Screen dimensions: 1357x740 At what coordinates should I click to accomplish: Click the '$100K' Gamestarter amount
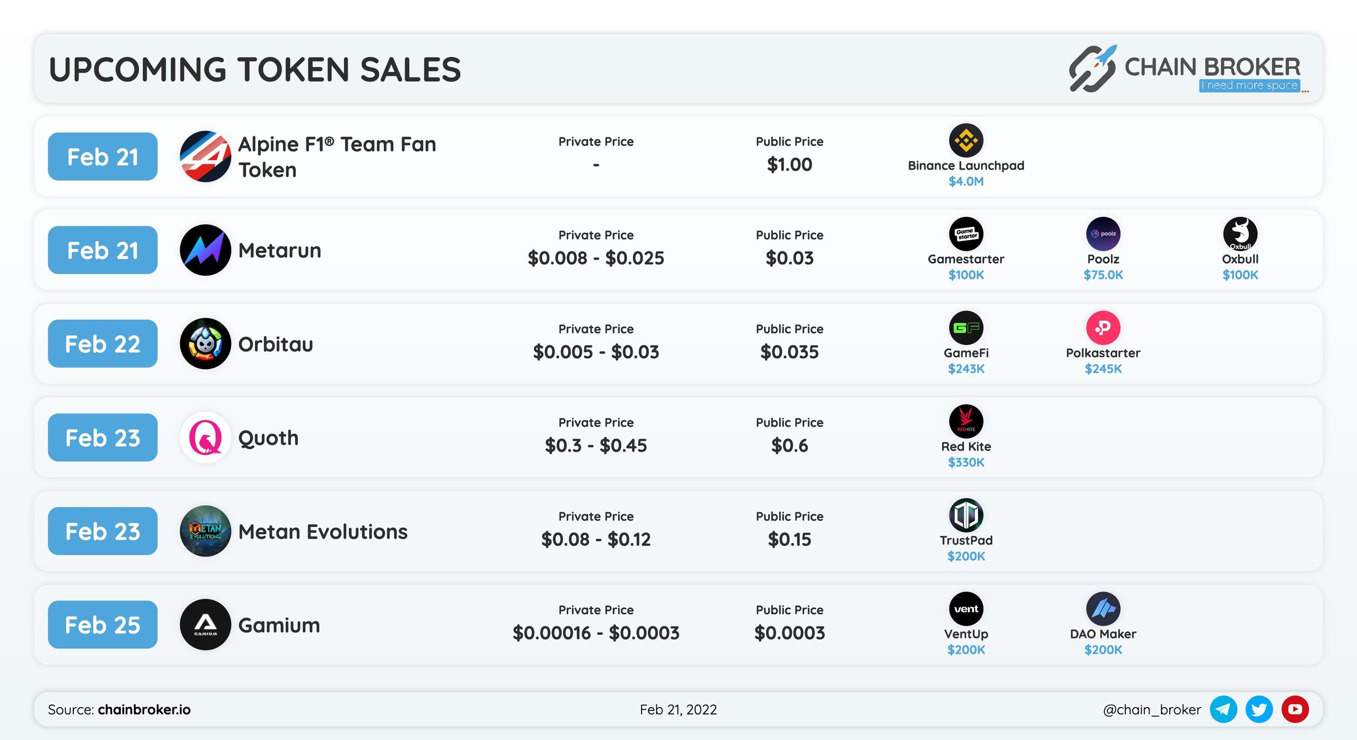click(966, 275)
